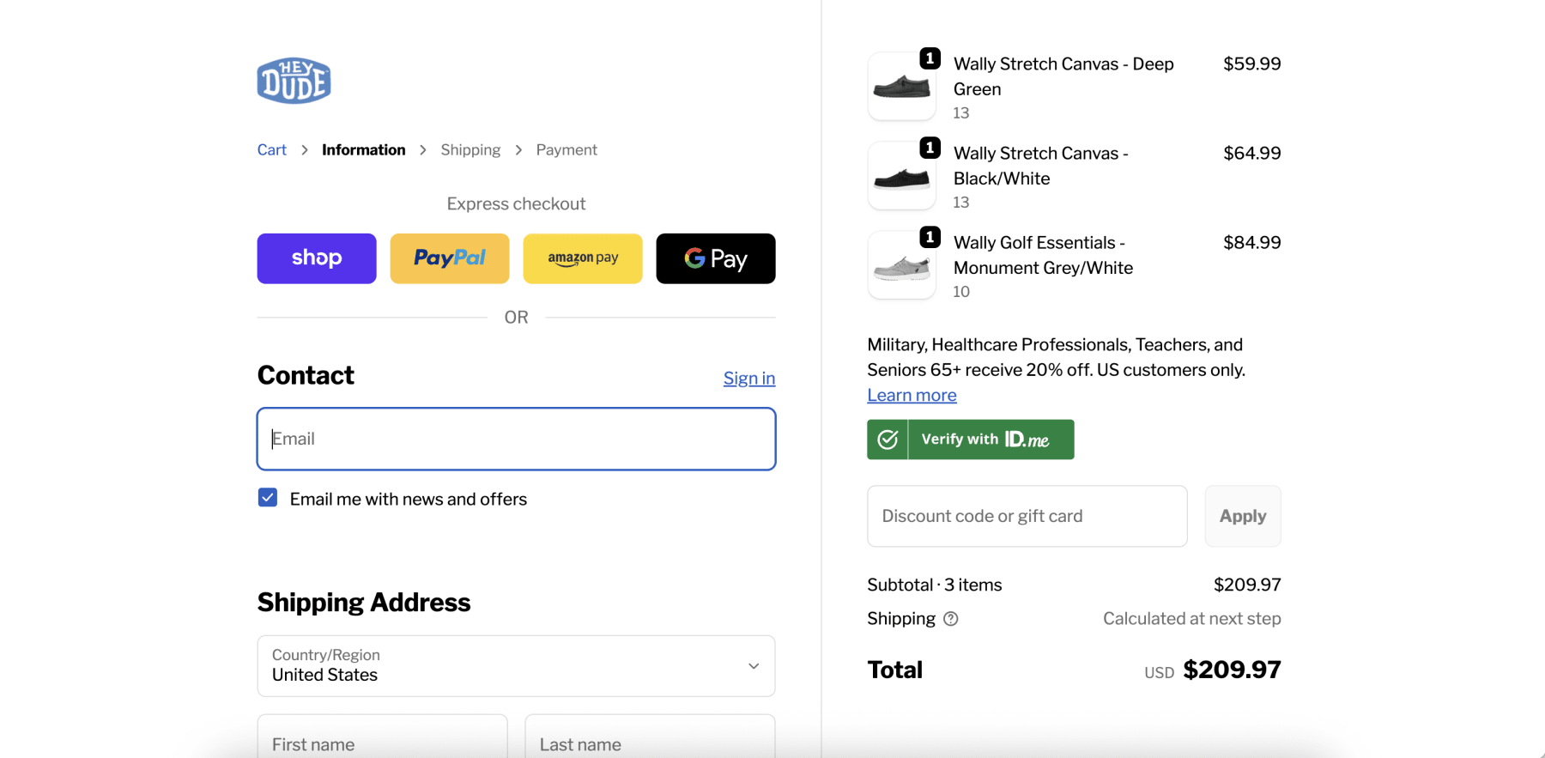Click the Sign in link
Image resolution: width=1545 pixels, height=758 pixels.
click(748, 379)
